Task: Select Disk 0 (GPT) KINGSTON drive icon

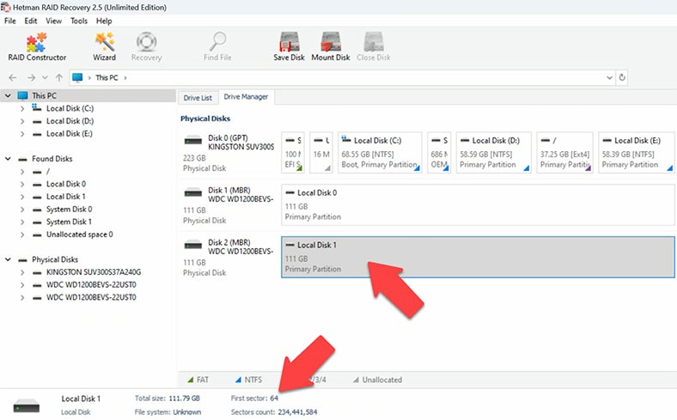Action: click(x=193, y=140)
